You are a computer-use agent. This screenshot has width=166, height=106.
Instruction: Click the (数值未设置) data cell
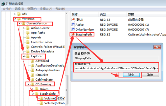click(x=136, y=20)
